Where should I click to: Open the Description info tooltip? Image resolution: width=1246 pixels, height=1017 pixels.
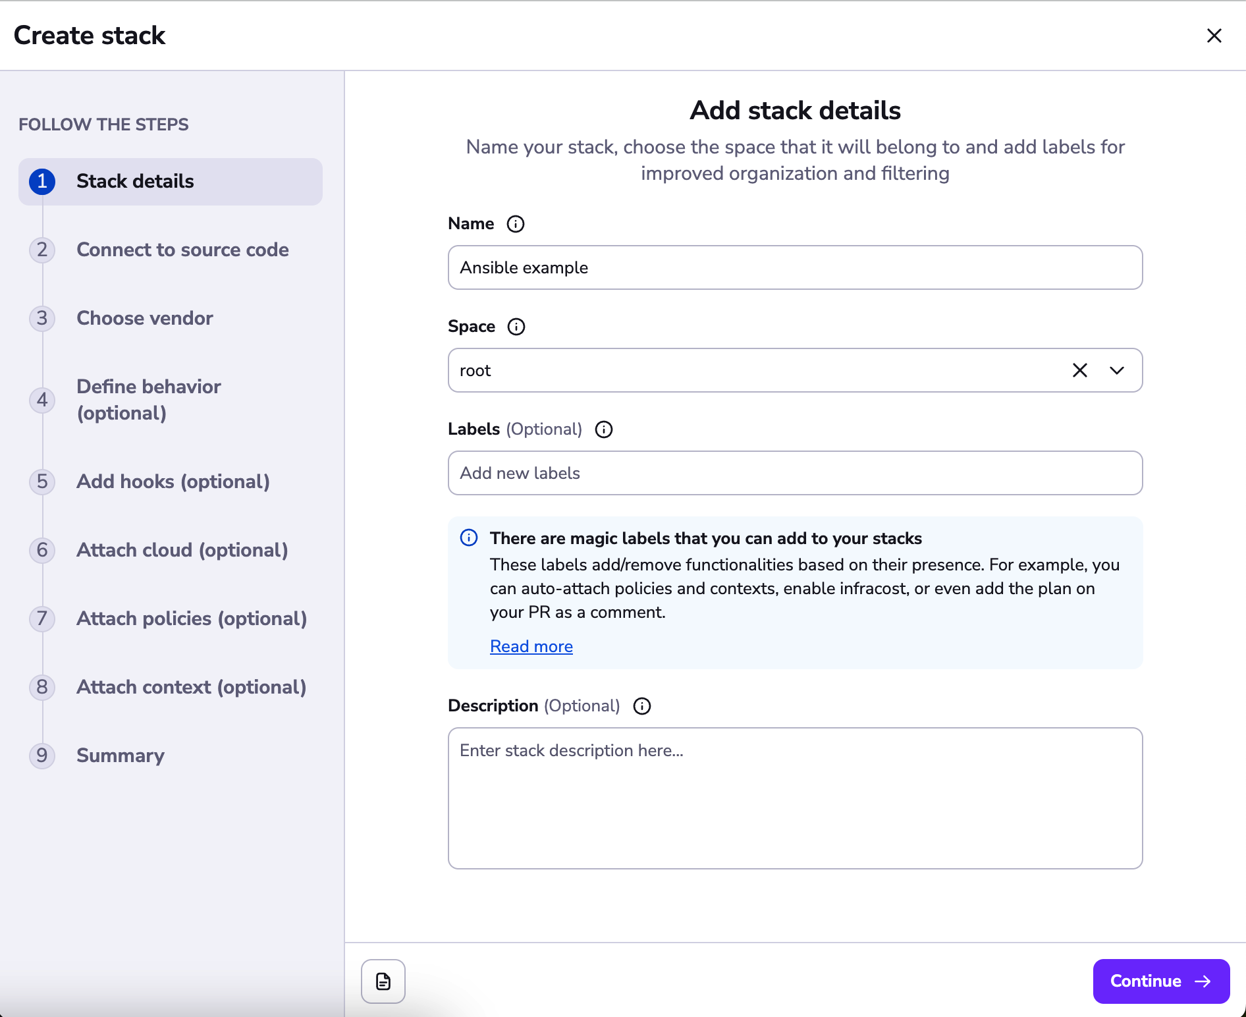tap(642, 706)
